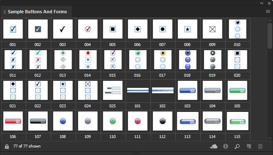Image resolution: width=273 pixels, height=155 pixels.
Task: Choose the plain checkmark sample 003
Action: tap(63, 29)
